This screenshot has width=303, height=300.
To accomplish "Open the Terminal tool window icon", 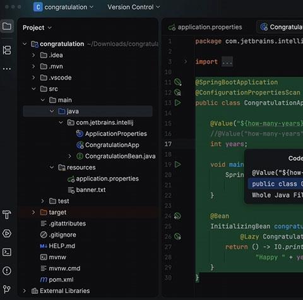I will tap(7, 252).
